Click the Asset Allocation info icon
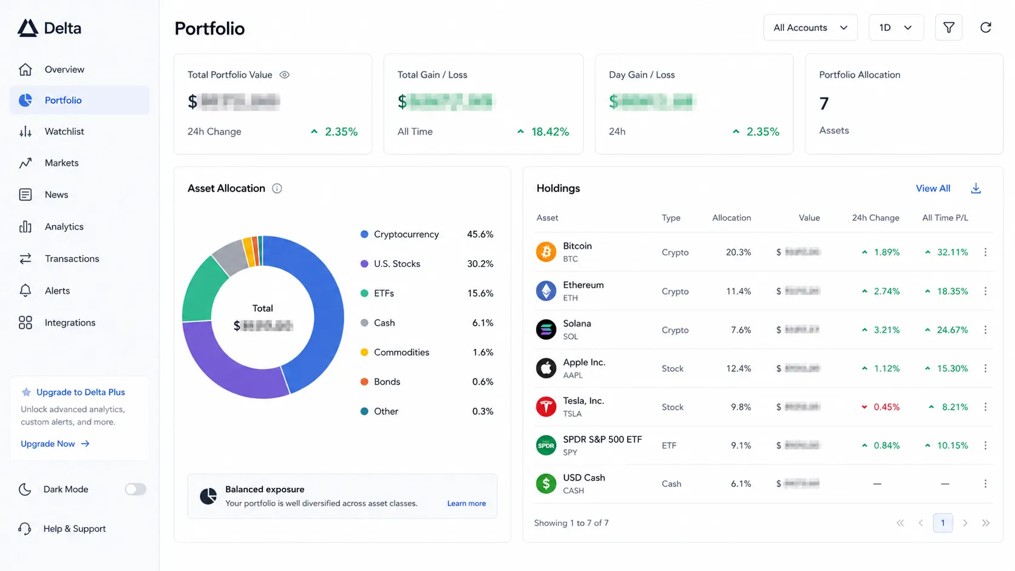This screenshot has height=571, width=1015. click(277, 189)
